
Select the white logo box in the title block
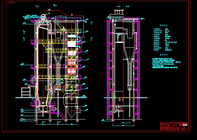click(185, 125)
